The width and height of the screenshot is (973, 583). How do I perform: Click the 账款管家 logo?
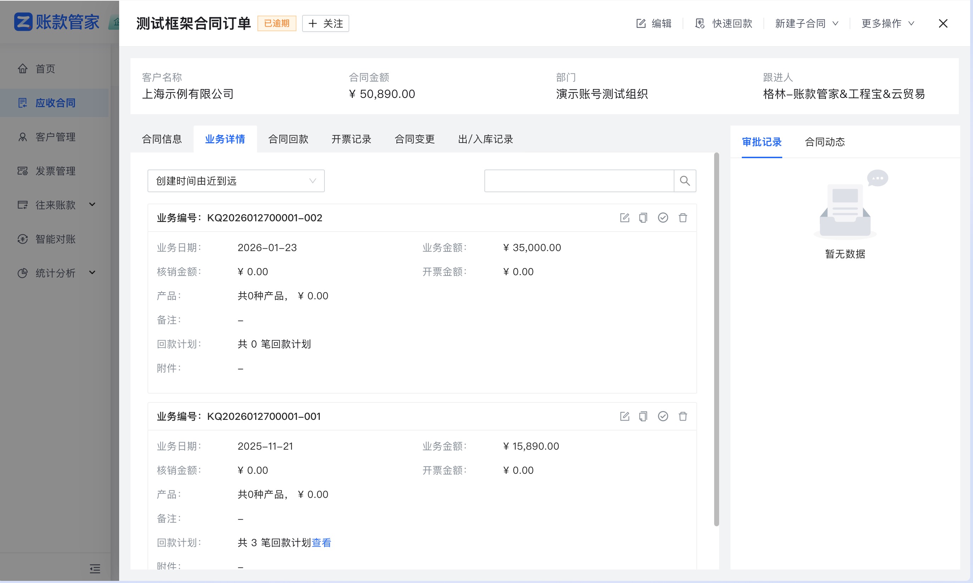click(x=57, y=22)
